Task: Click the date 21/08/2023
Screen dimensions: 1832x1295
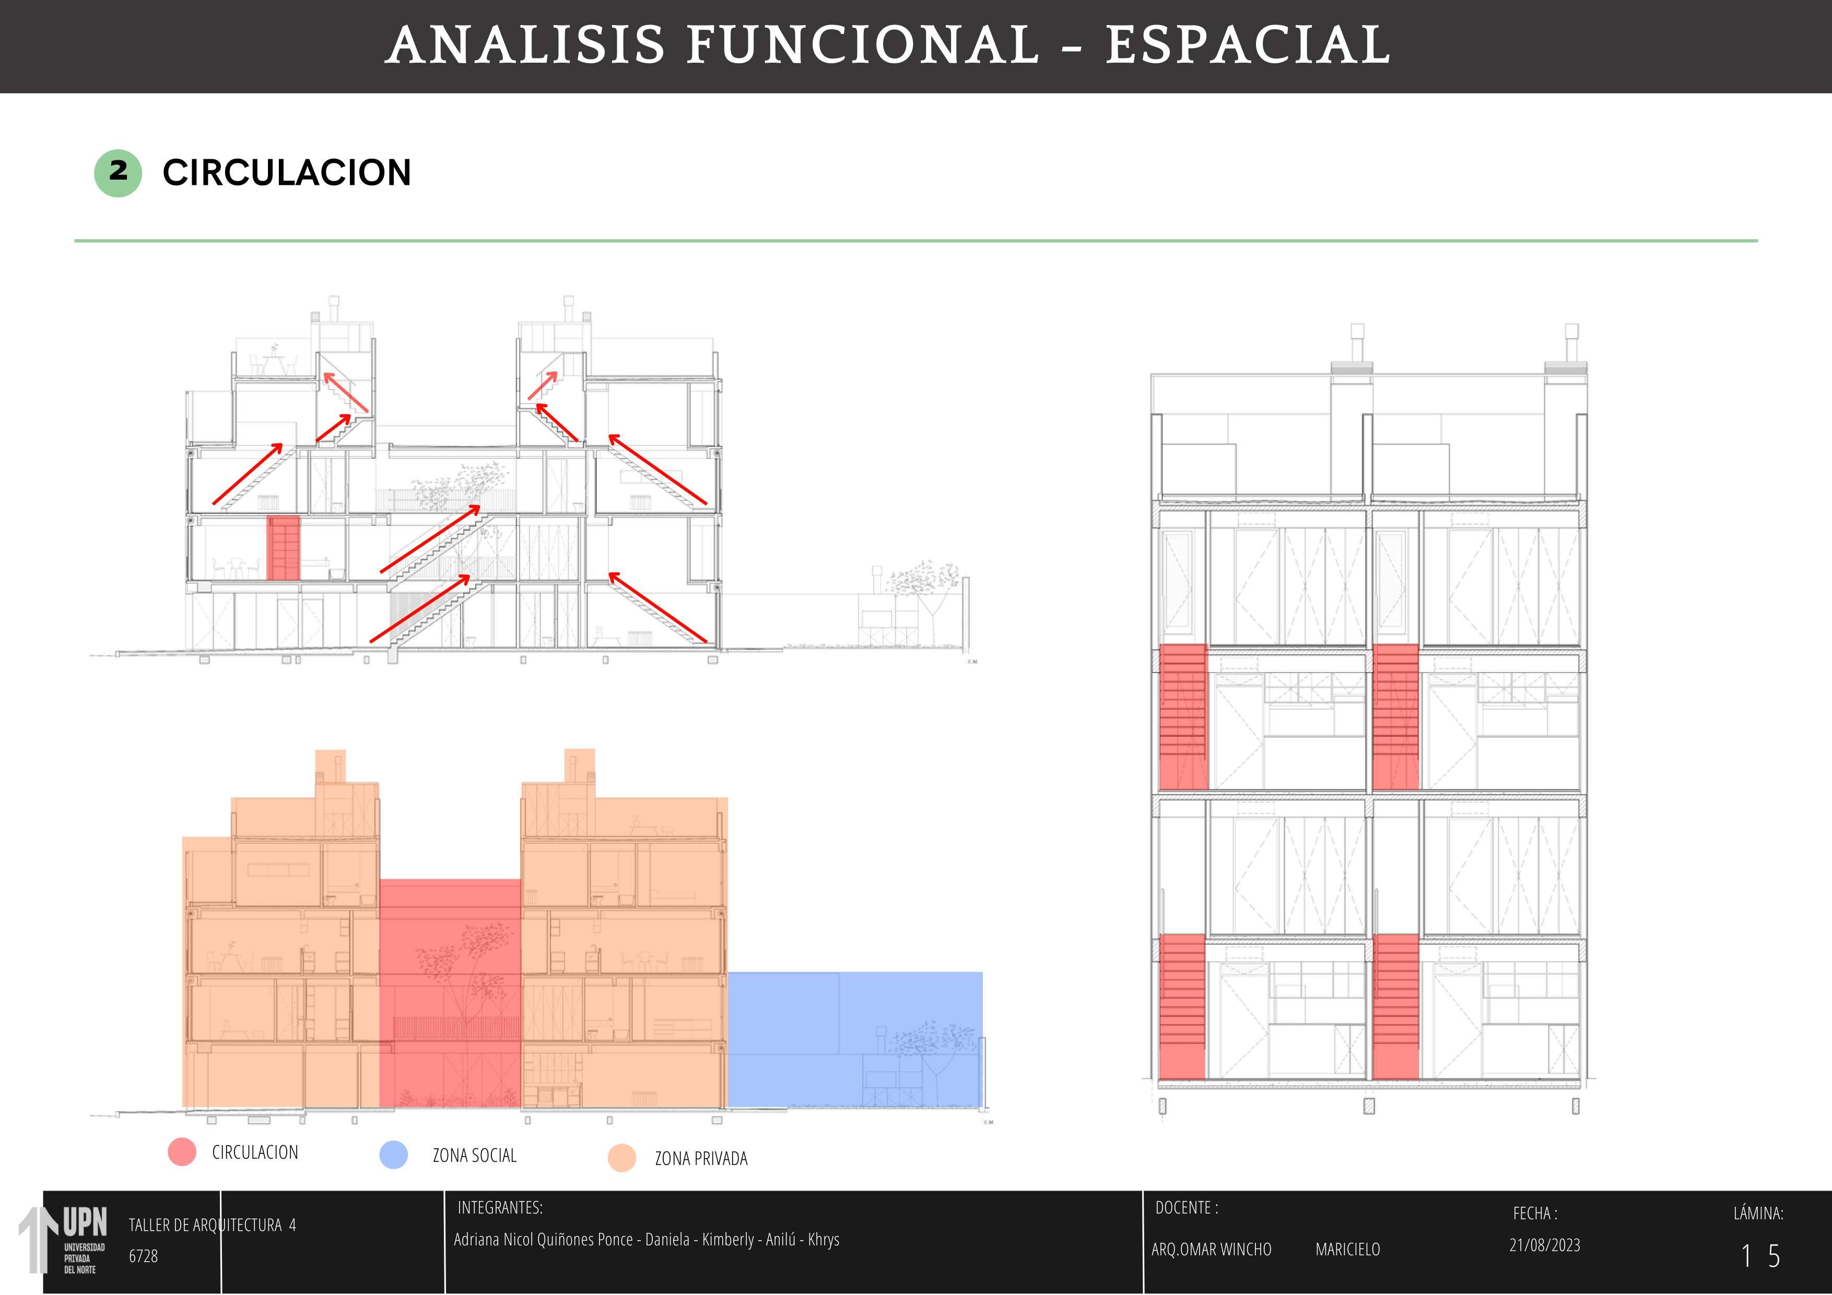Action: point(1544,1245)
